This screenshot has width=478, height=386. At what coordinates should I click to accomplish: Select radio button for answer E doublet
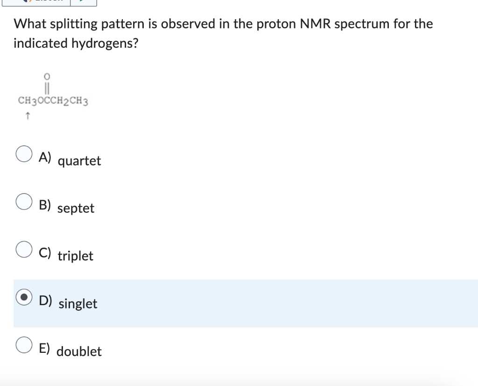click(23, 345)
